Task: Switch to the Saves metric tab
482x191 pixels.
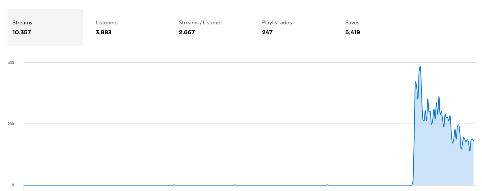Action: tap(352, 23)
